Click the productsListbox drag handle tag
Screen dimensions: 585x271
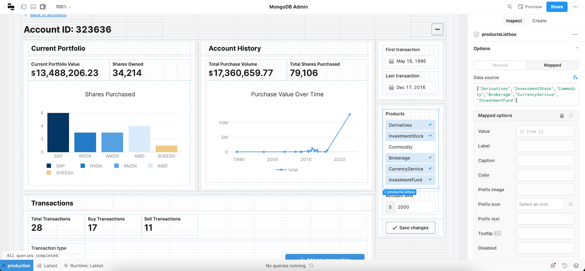tap(399, 192)
